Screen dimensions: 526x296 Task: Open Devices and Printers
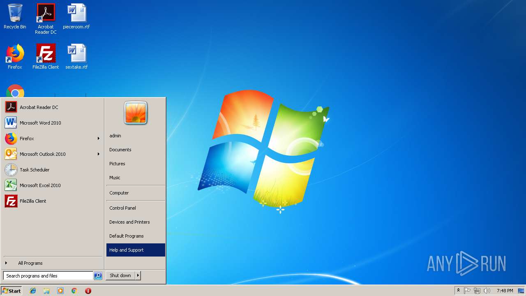[x=136, y=222]
